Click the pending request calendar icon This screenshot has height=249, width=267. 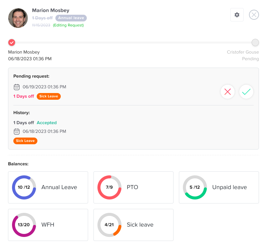[17, 87]
